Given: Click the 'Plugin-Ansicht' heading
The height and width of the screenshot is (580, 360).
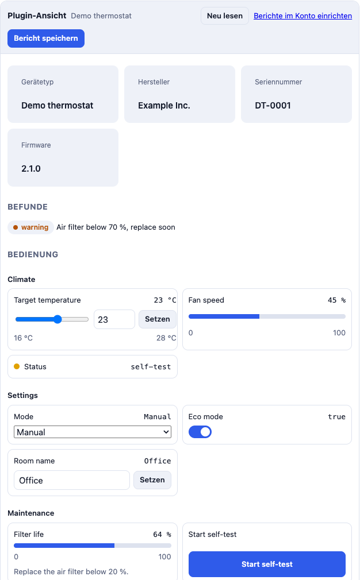Looking at the screenshot, I should pyautogui.click(x=37, y=16).
